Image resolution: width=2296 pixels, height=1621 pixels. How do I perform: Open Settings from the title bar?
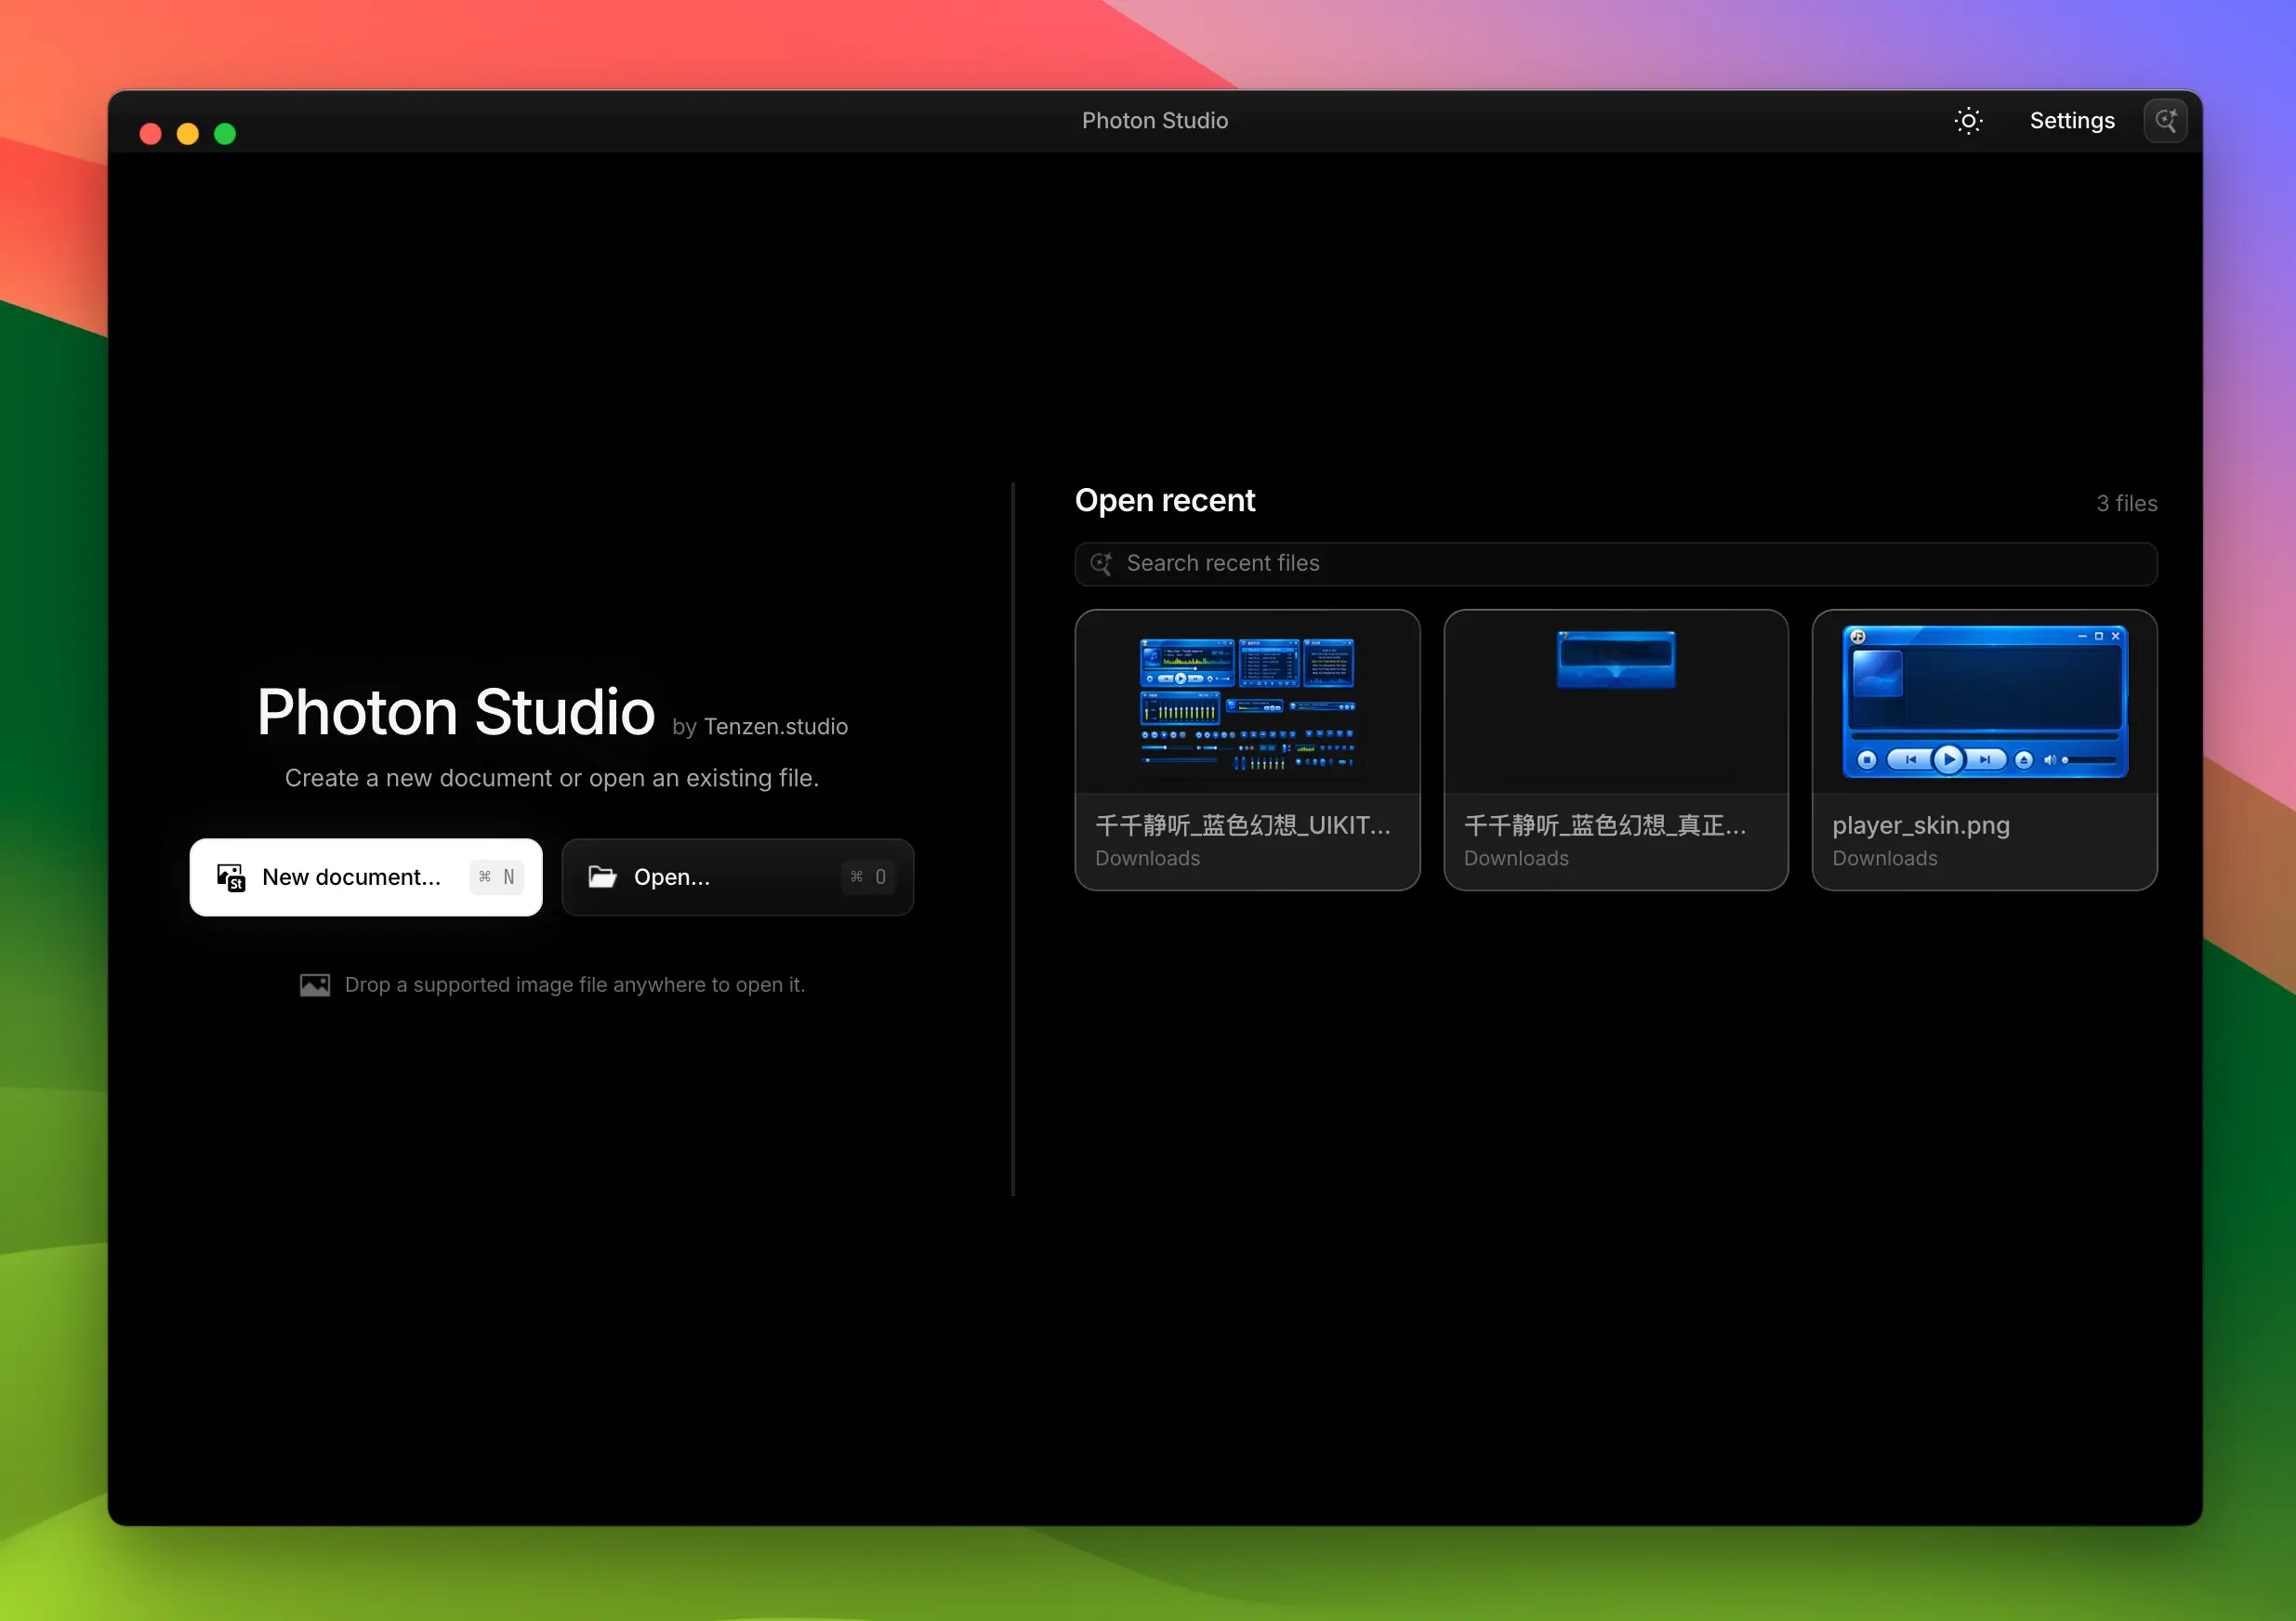(x=2072, y=121)
